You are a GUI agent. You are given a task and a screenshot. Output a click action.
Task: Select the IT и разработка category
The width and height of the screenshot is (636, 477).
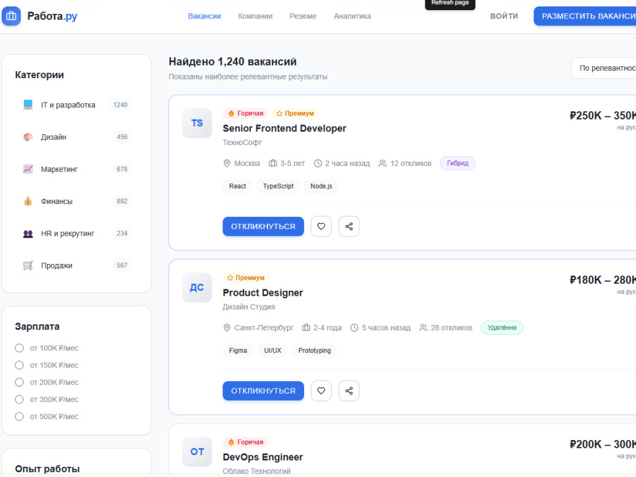point(77,105)
